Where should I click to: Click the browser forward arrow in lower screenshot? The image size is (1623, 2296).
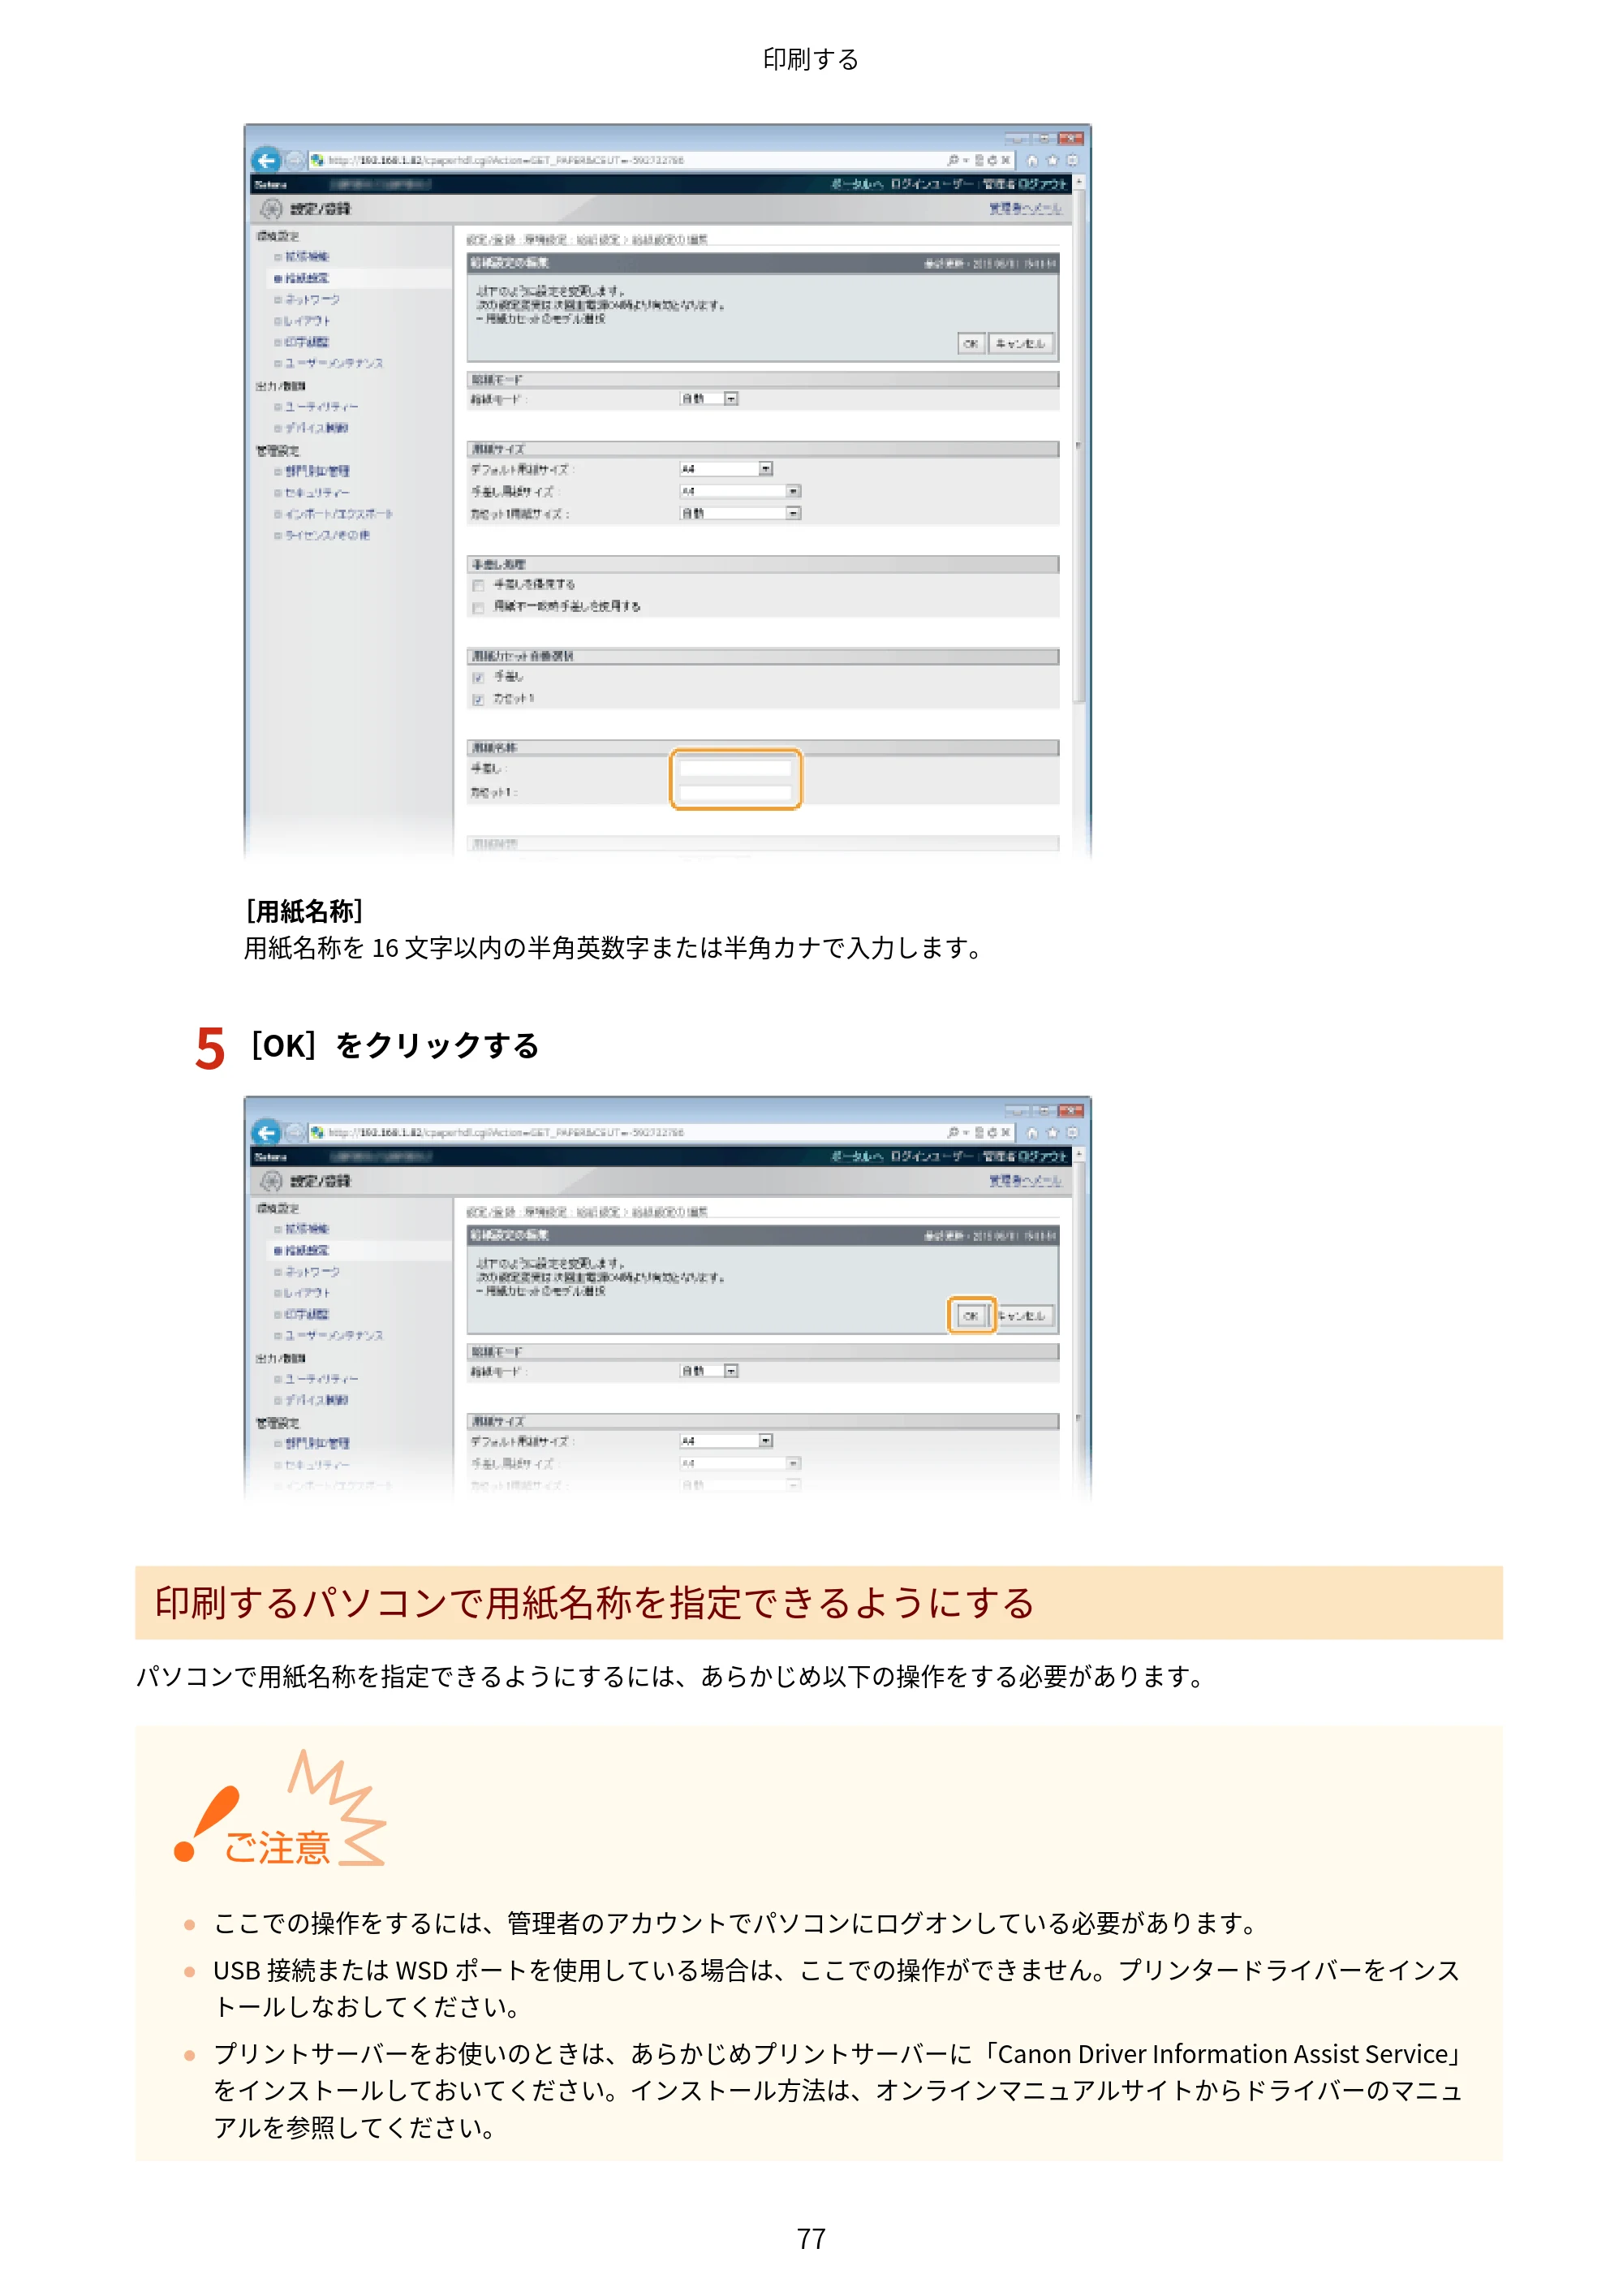coord(294,1132)
